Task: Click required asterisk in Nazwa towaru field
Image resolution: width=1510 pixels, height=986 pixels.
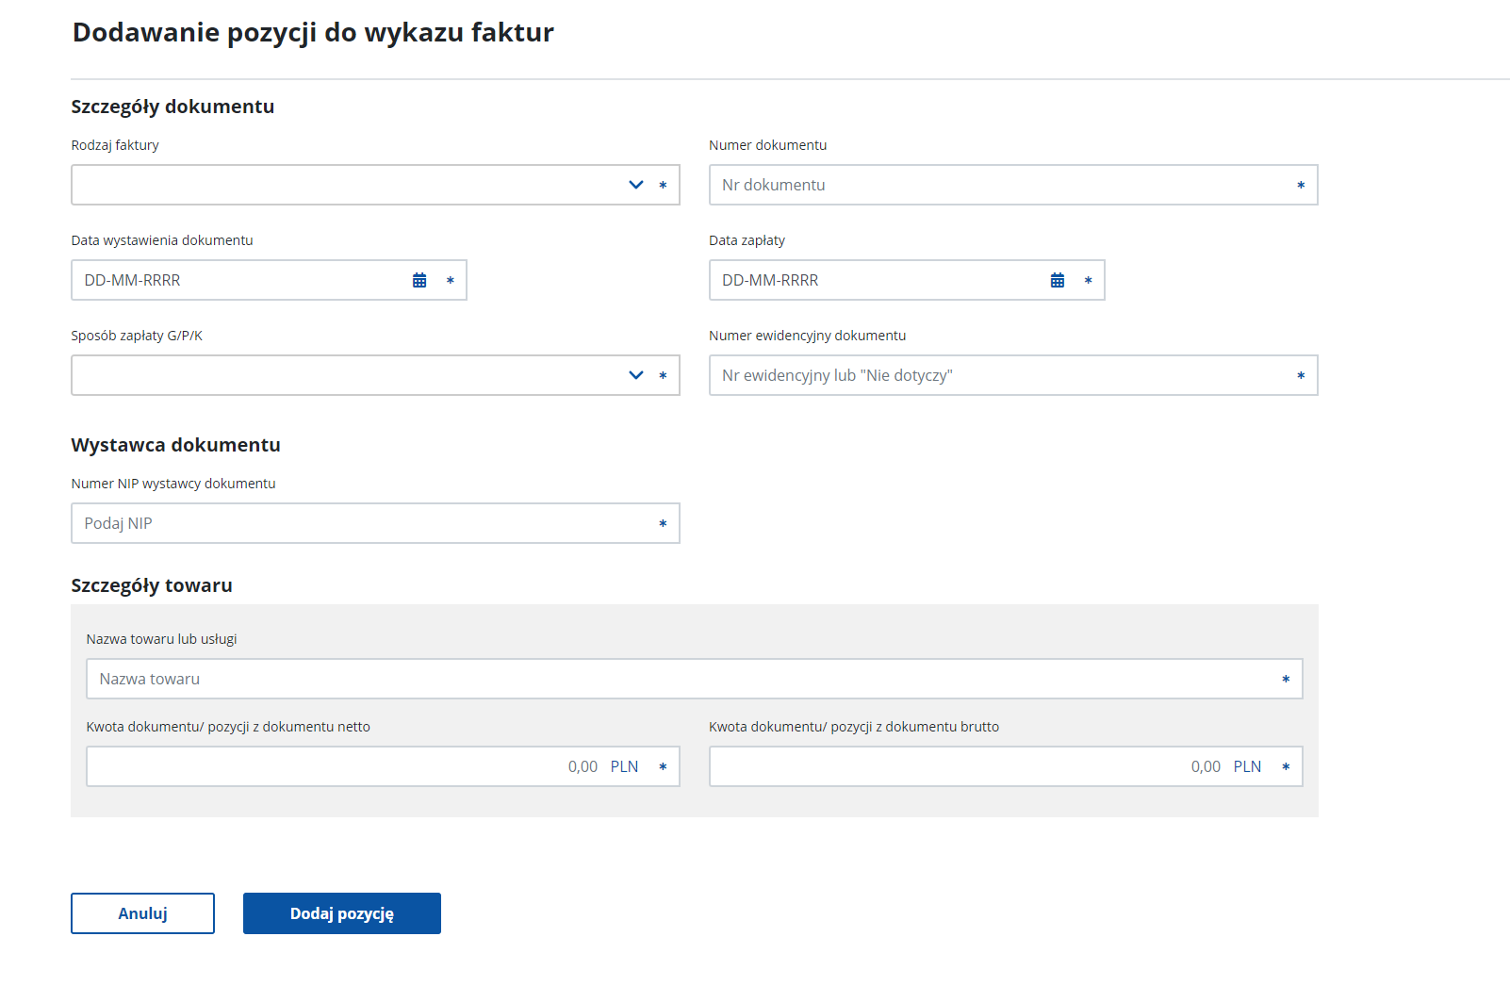Action: click(x=1286, y=680)
